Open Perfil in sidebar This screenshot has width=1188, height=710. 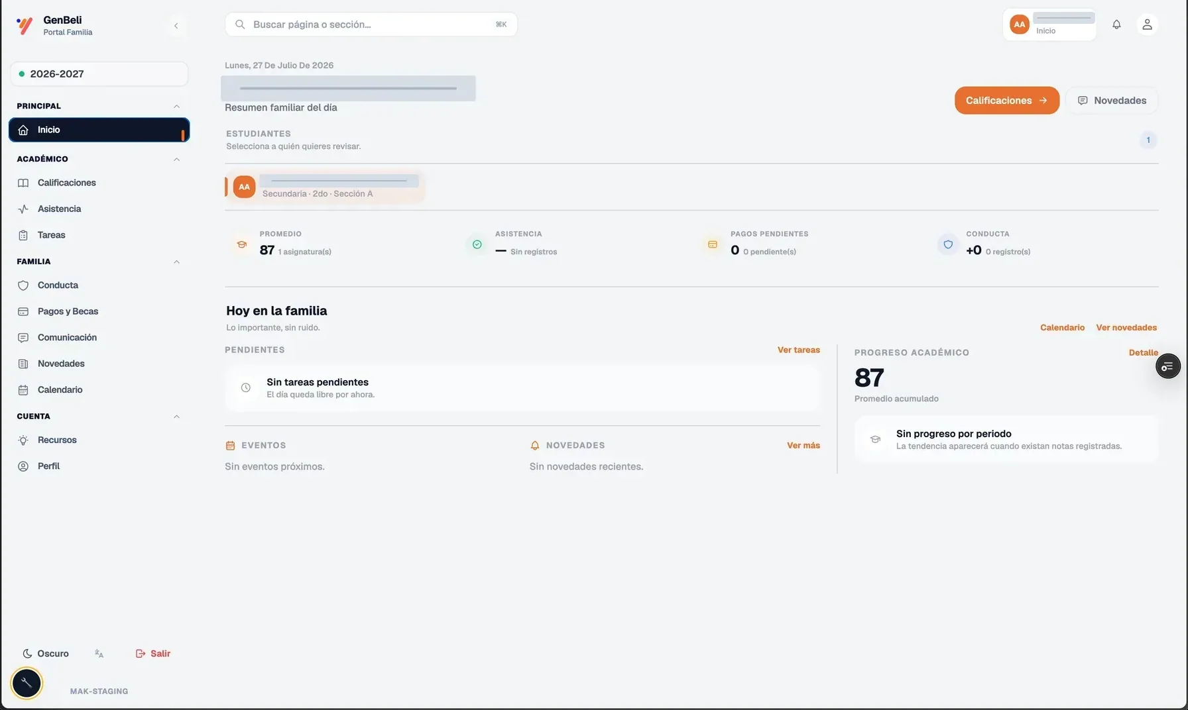point(99,466)
